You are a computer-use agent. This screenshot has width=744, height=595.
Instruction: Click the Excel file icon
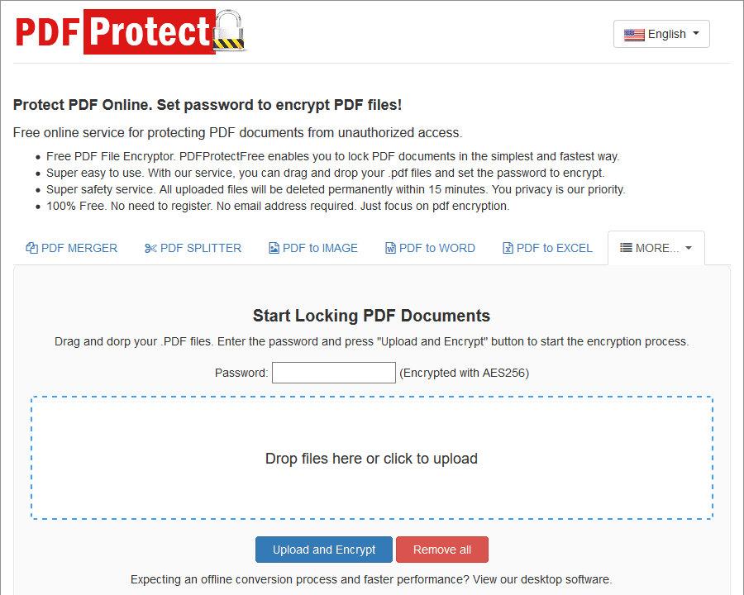[x=508, y=248]
